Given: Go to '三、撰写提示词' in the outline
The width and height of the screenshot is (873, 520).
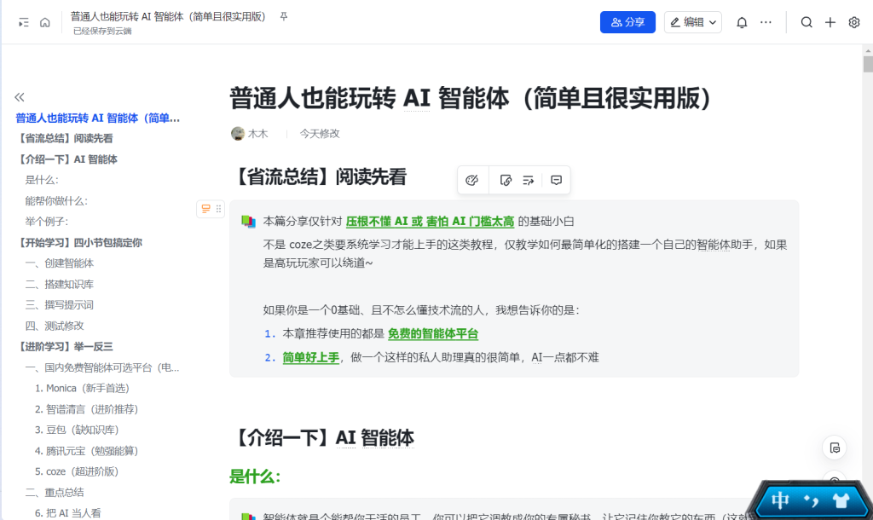Looking at the screenshot, I should [x=59, y=305].
